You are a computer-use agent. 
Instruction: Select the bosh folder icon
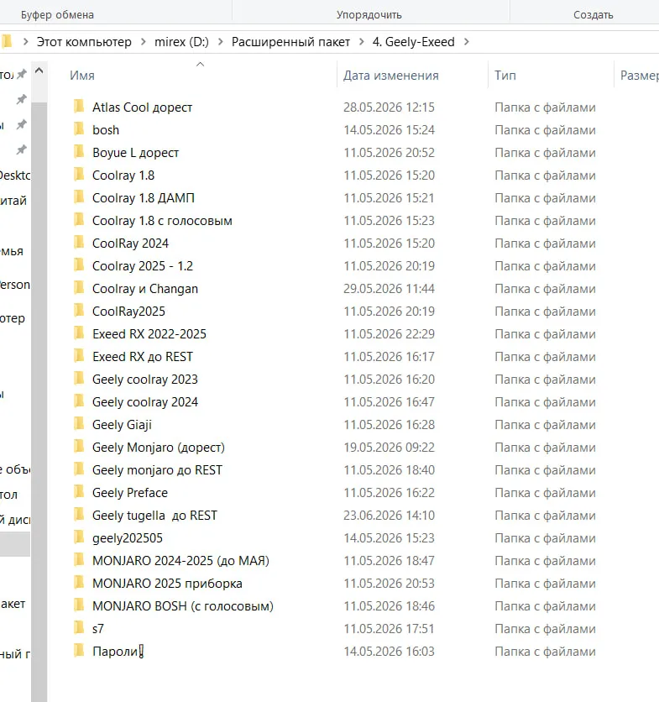coord(79,129)
